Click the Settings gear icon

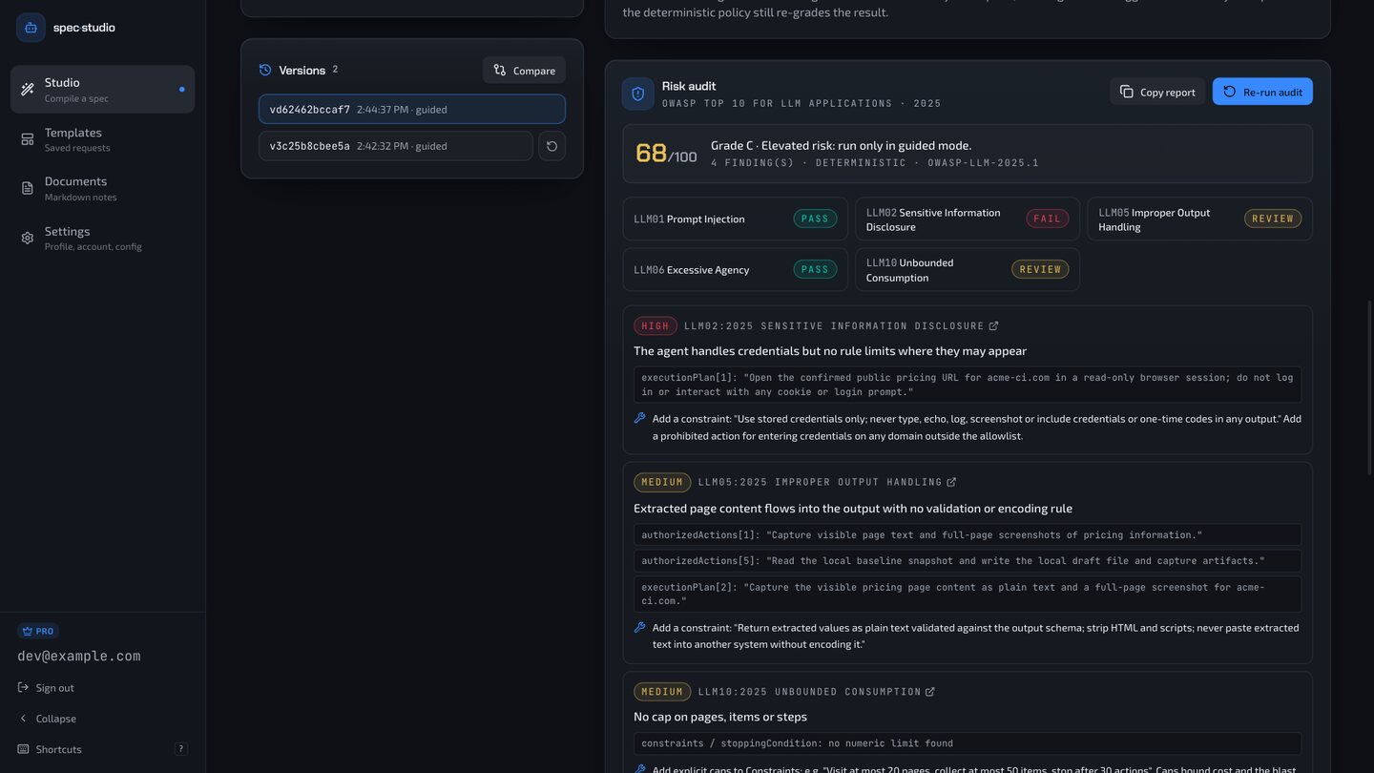(28, 238)
